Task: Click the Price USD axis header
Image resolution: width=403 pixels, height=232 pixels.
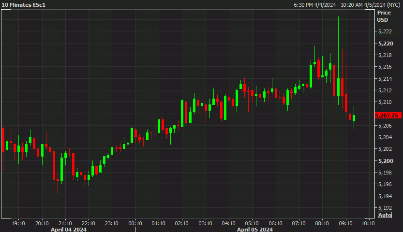Action: click(384, 16)
